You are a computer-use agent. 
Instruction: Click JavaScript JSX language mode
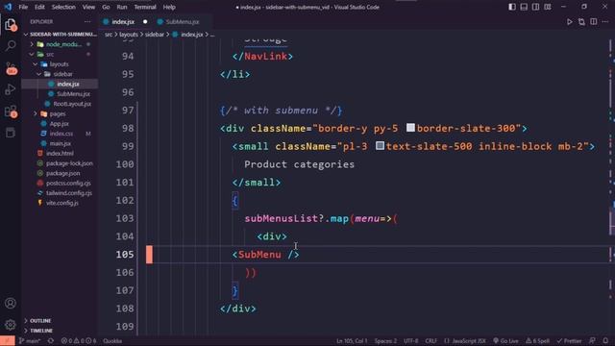pyautogui.click(x=465, y=341)
